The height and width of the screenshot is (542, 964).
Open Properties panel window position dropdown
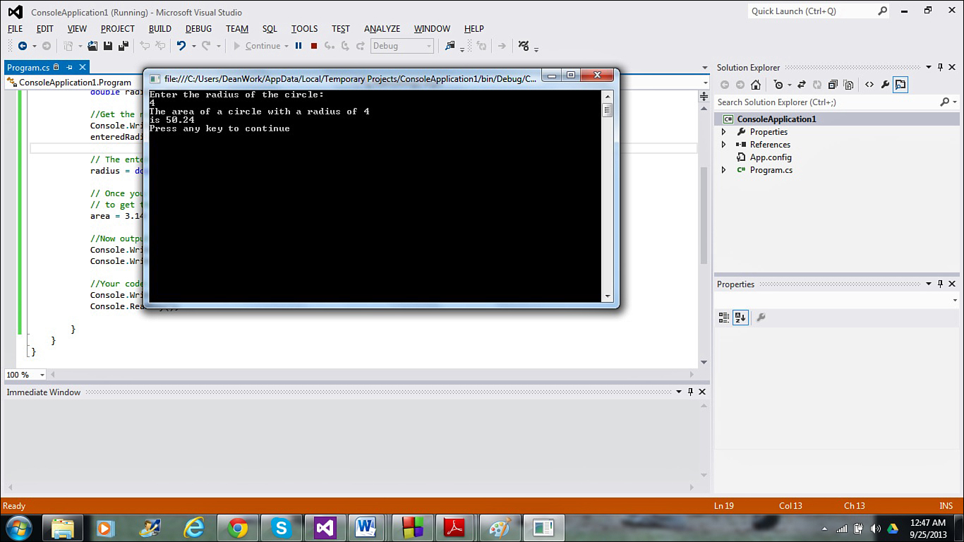tap(929, 284)
